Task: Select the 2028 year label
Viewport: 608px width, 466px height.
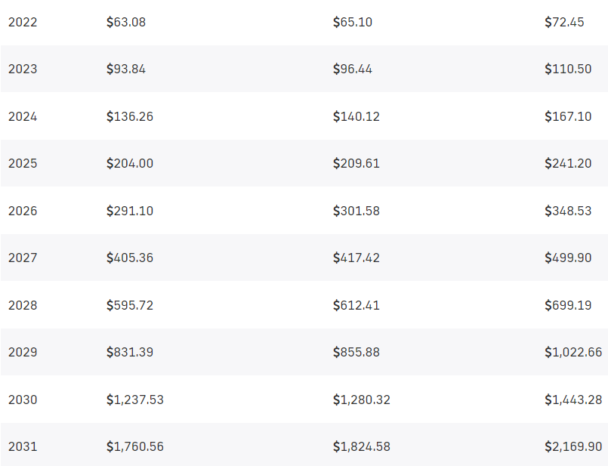Action: click(23, 305)
